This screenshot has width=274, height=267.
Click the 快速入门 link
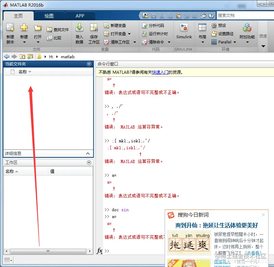click(x=160, y=72)
